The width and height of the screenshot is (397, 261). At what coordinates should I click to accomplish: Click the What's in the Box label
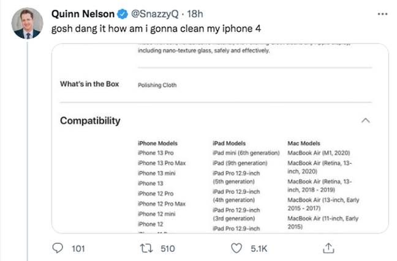pyautogui.click(x=89, y=84)
